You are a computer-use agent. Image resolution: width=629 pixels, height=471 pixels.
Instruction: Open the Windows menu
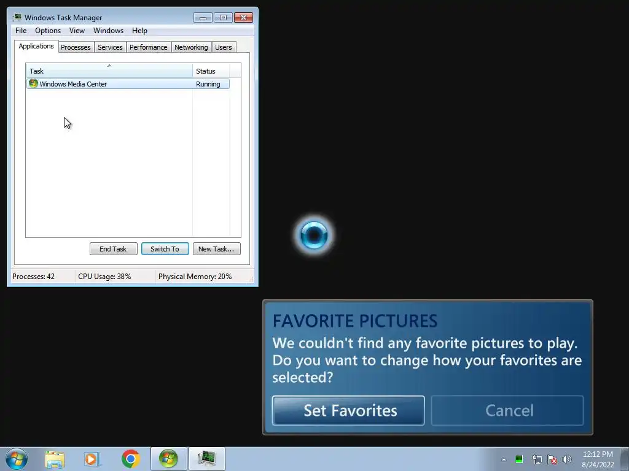(108, 31)
